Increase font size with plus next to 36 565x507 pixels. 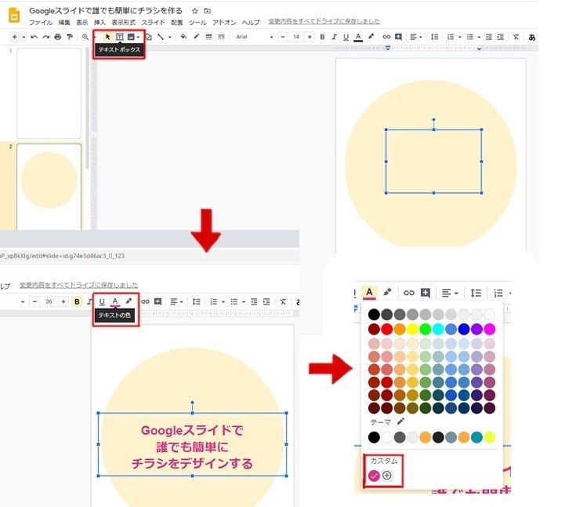click(x=63, y=301)
